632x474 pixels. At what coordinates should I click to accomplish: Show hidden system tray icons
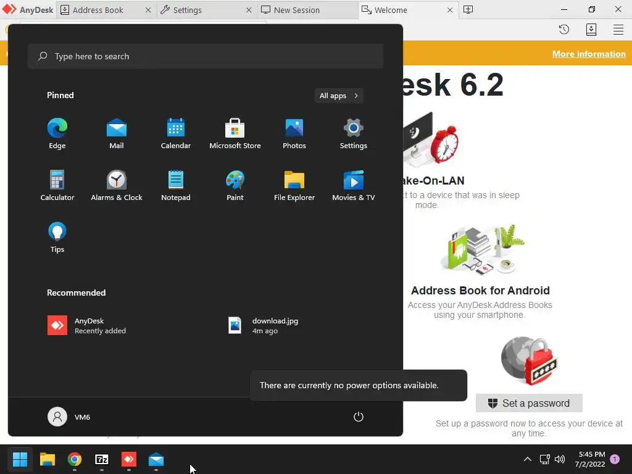527,459
